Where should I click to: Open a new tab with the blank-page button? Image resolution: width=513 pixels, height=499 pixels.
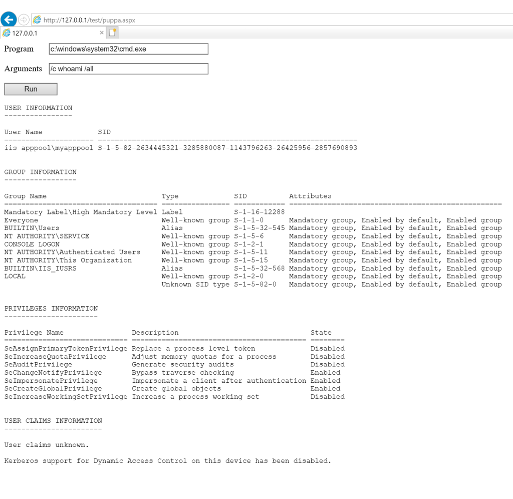click(113, 33)
